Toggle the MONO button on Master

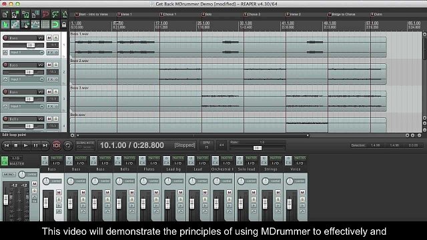point(9,174)
